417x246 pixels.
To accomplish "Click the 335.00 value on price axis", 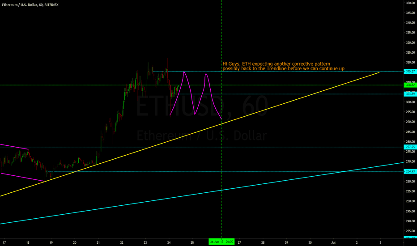I will (x=410, y=33).
